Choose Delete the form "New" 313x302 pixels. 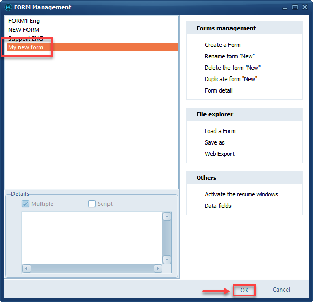tap(232, 68)
